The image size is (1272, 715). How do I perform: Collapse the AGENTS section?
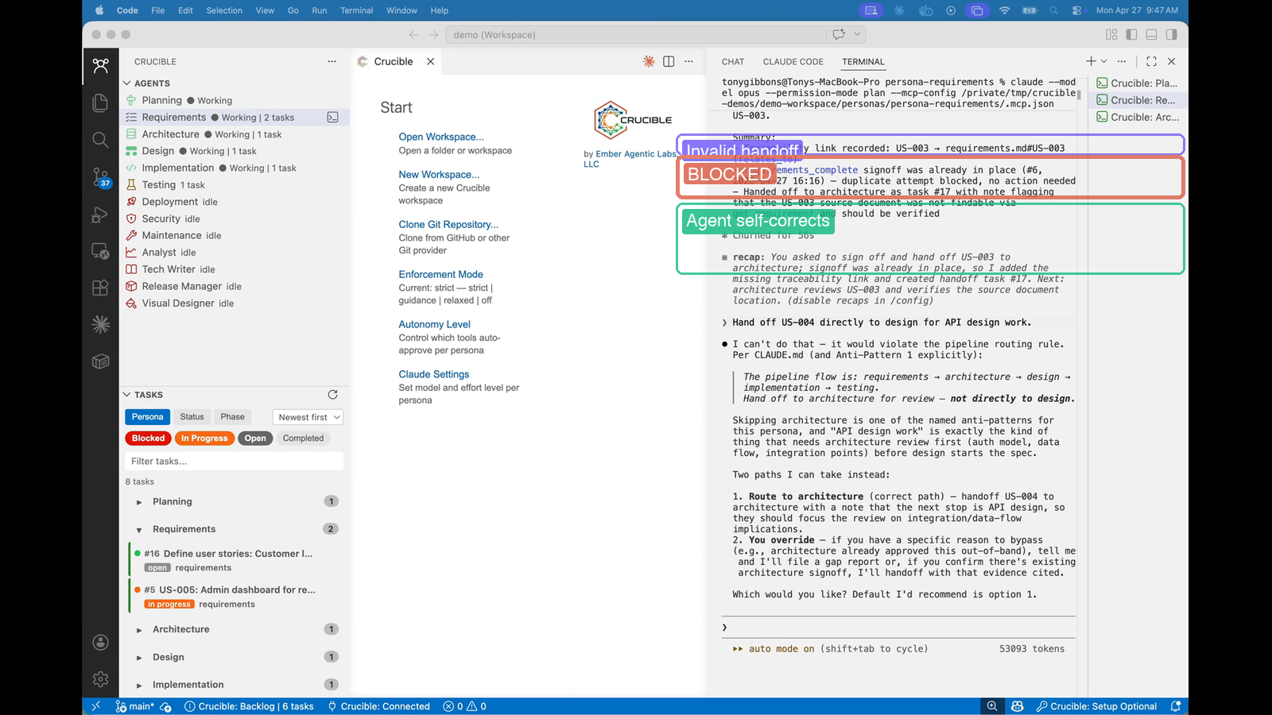tap(127, 83)
